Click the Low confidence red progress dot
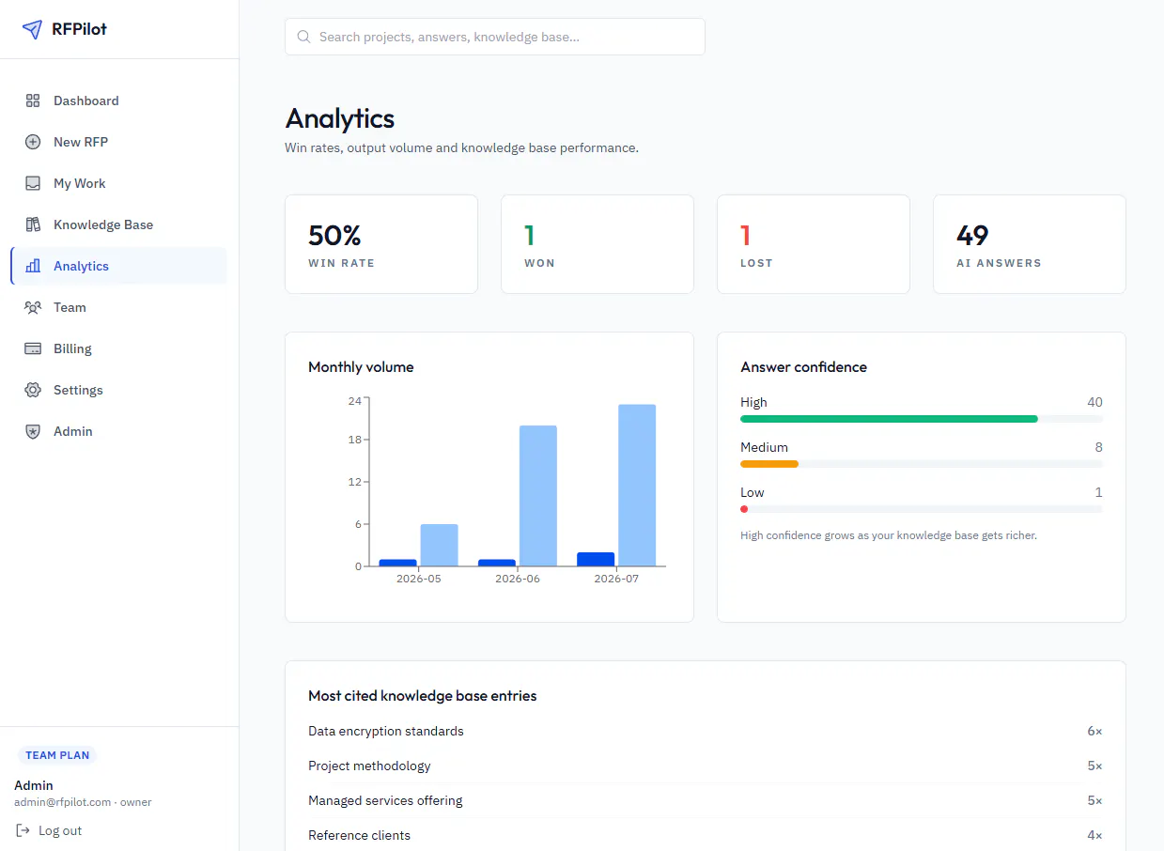 744,509
